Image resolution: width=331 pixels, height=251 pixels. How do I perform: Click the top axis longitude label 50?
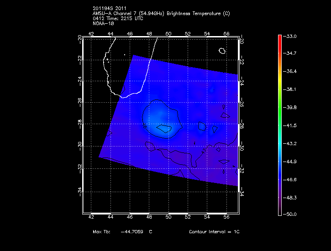pos(168,33)
